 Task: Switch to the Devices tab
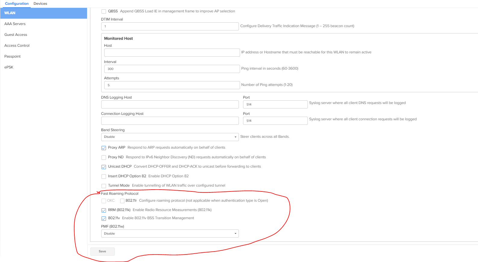(40, 4)
